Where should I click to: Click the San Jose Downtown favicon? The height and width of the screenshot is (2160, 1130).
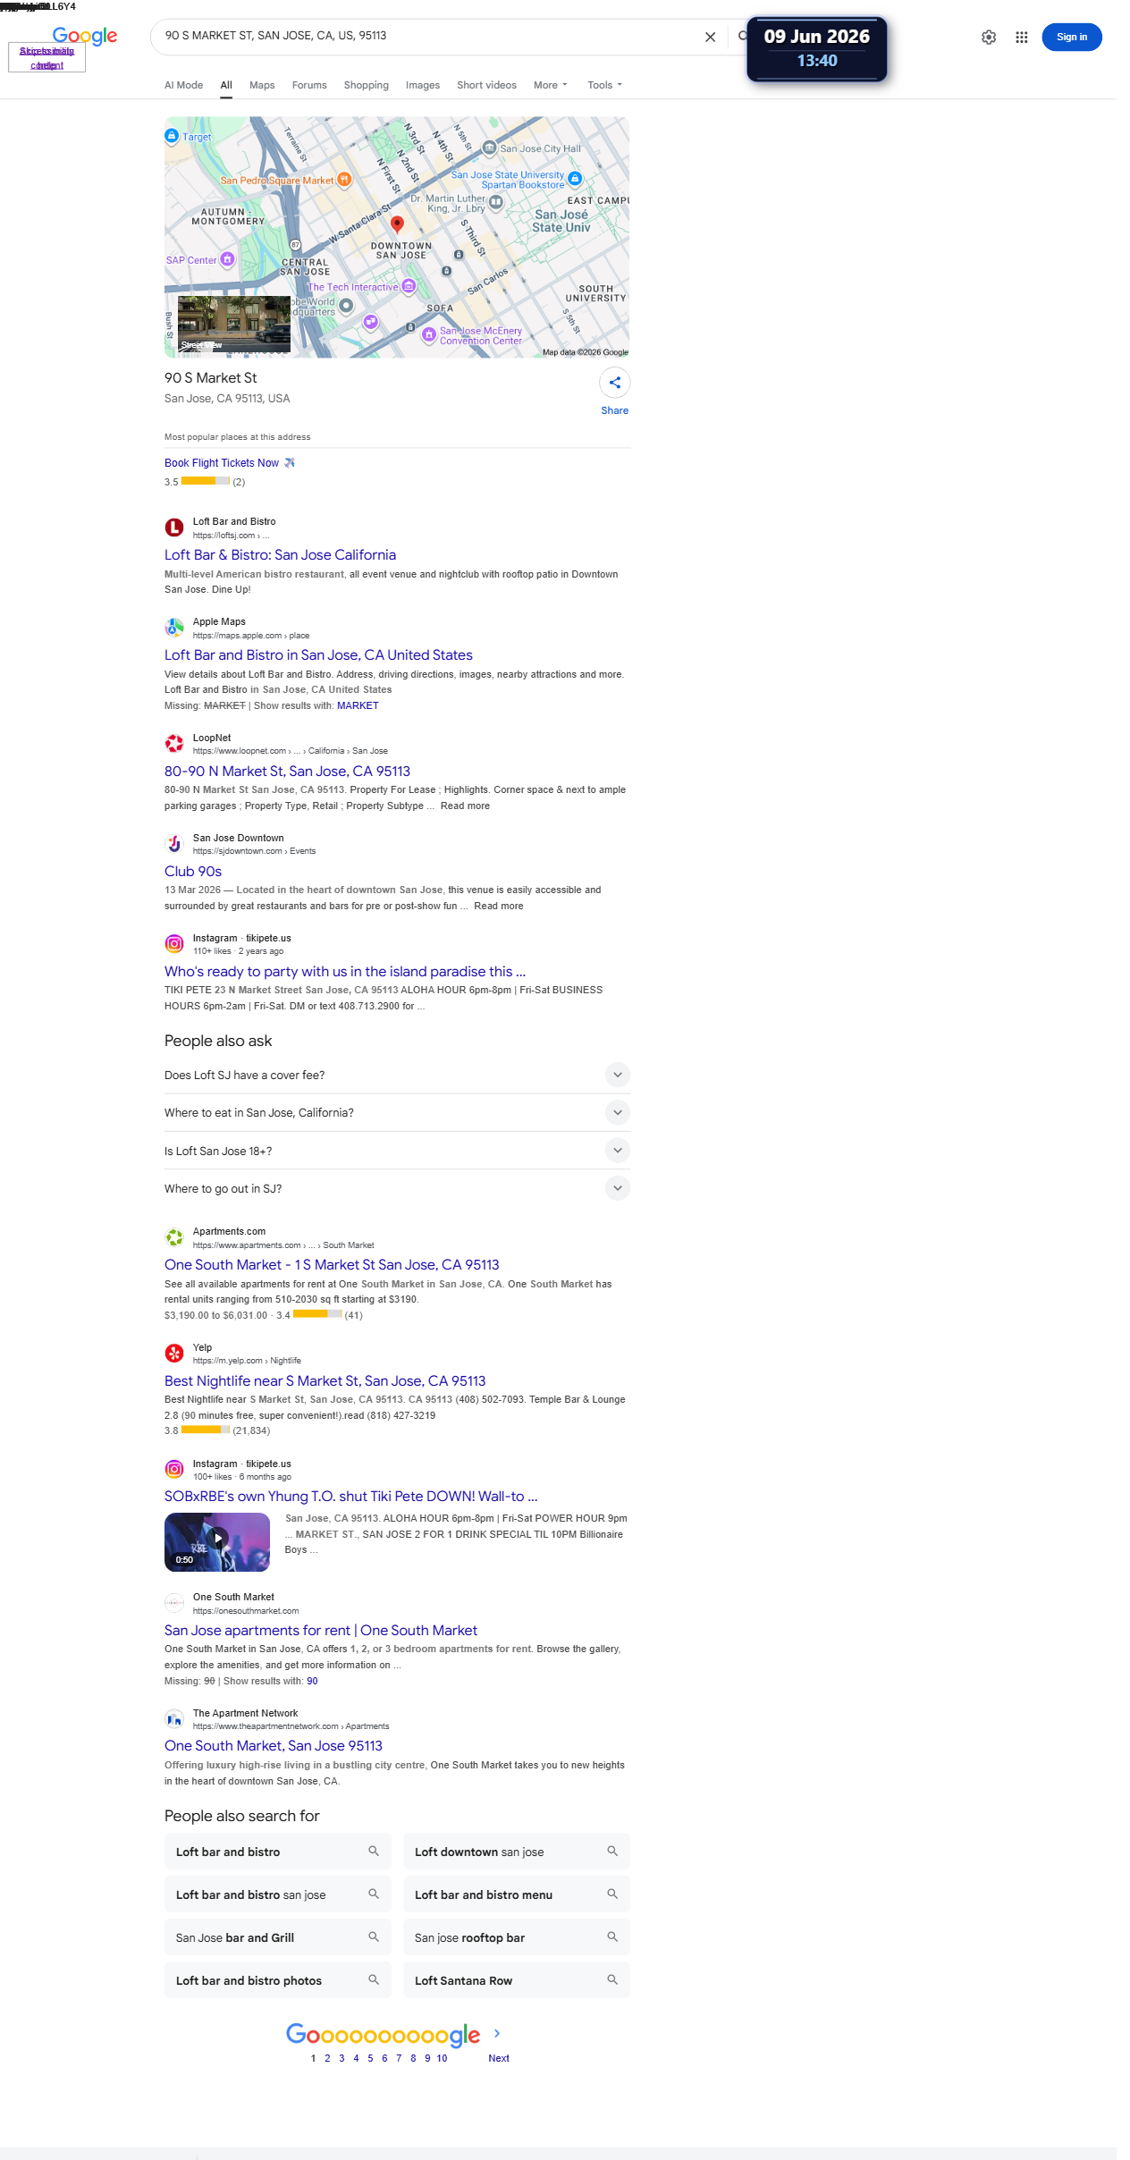click(x=174, y=844)
